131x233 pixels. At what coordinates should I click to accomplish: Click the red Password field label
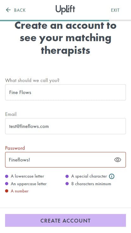pyautogui.click(x=15, y=148)
